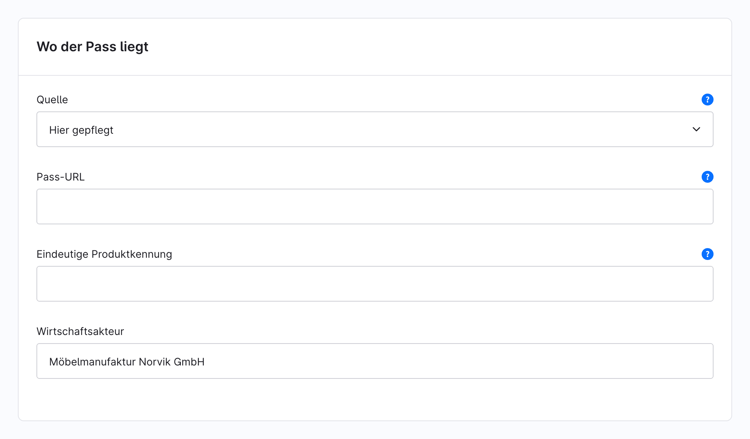750x439 pixels.
Task: Click the Pass-URL label
Action: click(61, 177)
